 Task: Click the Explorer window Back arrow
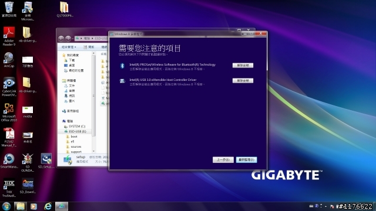[61, 38]
